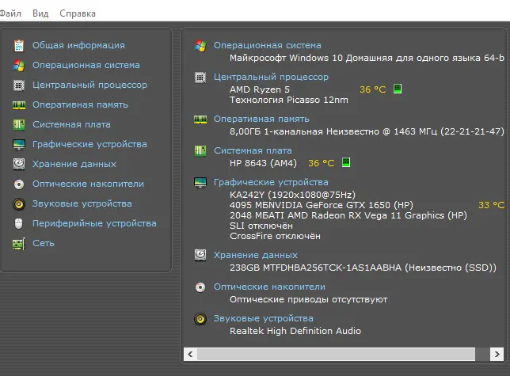Go to Оперативная память sidebar section
This screenshot has height=376, width=510.
[80, 104]
